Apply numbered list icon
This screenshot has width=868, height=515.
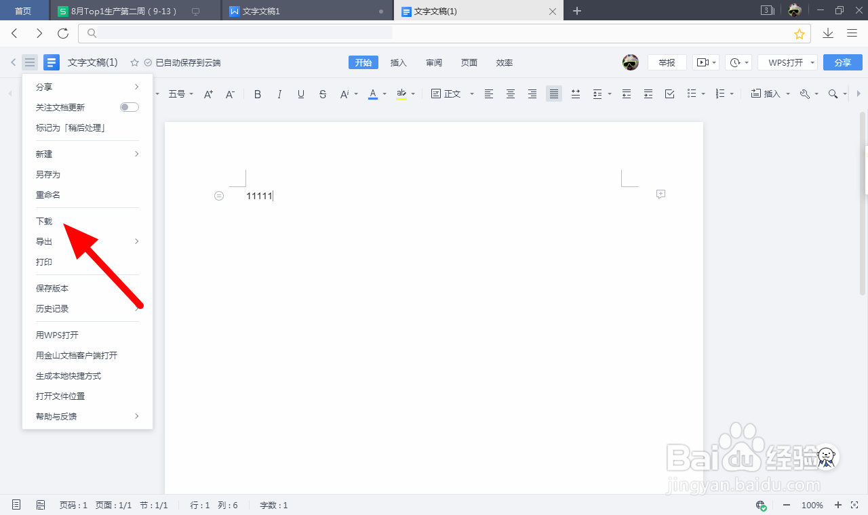point(721,94)
